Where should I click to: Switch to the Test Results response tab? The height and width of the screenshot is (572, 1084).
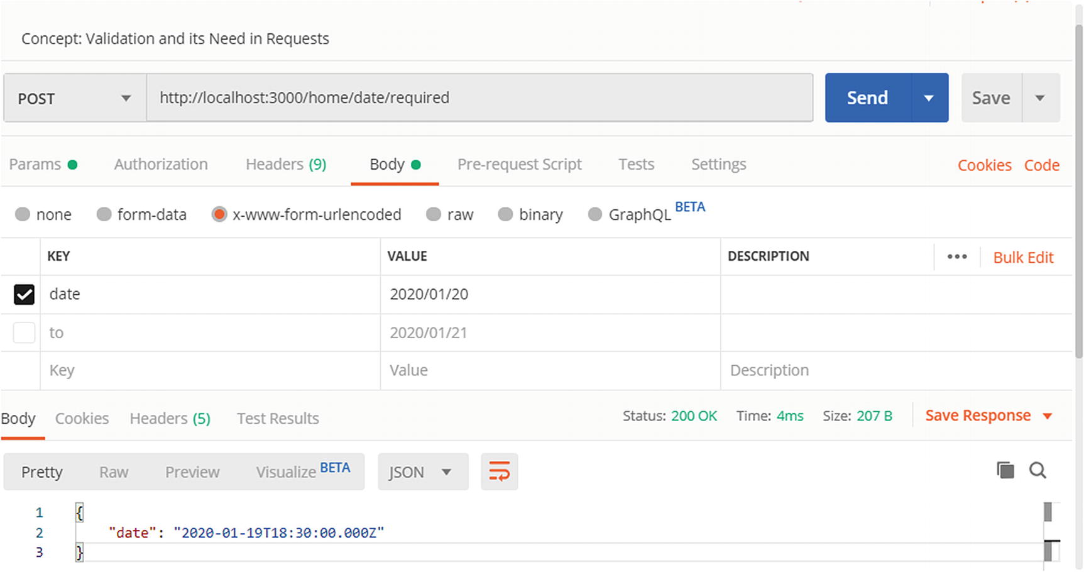(x=278, y=419)
